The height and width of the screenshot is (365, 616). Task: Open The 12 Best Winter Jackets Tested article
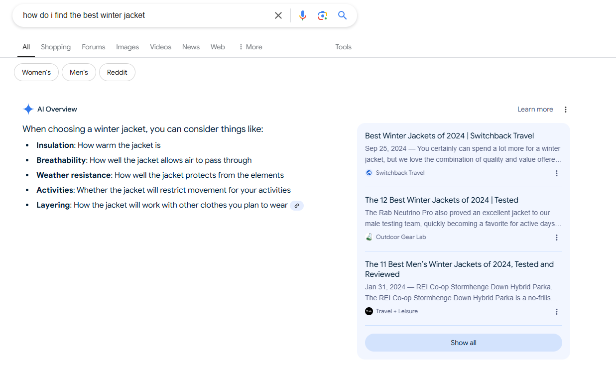pos(442,200)
